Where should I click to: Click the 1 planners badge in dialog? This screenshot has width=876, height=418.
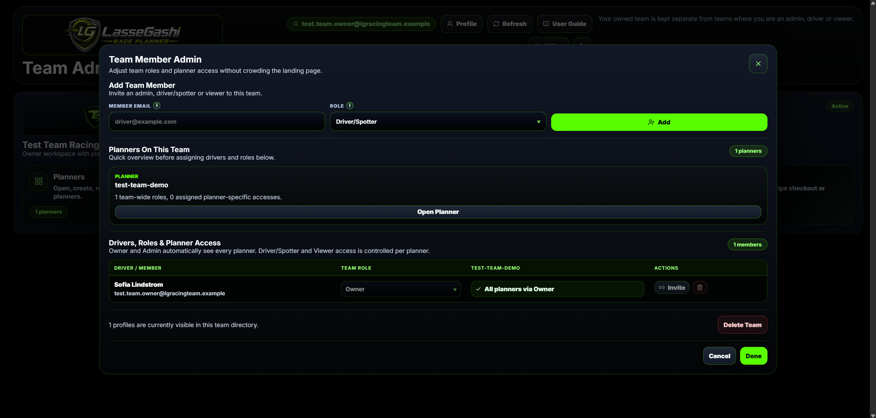coord(748,151)
